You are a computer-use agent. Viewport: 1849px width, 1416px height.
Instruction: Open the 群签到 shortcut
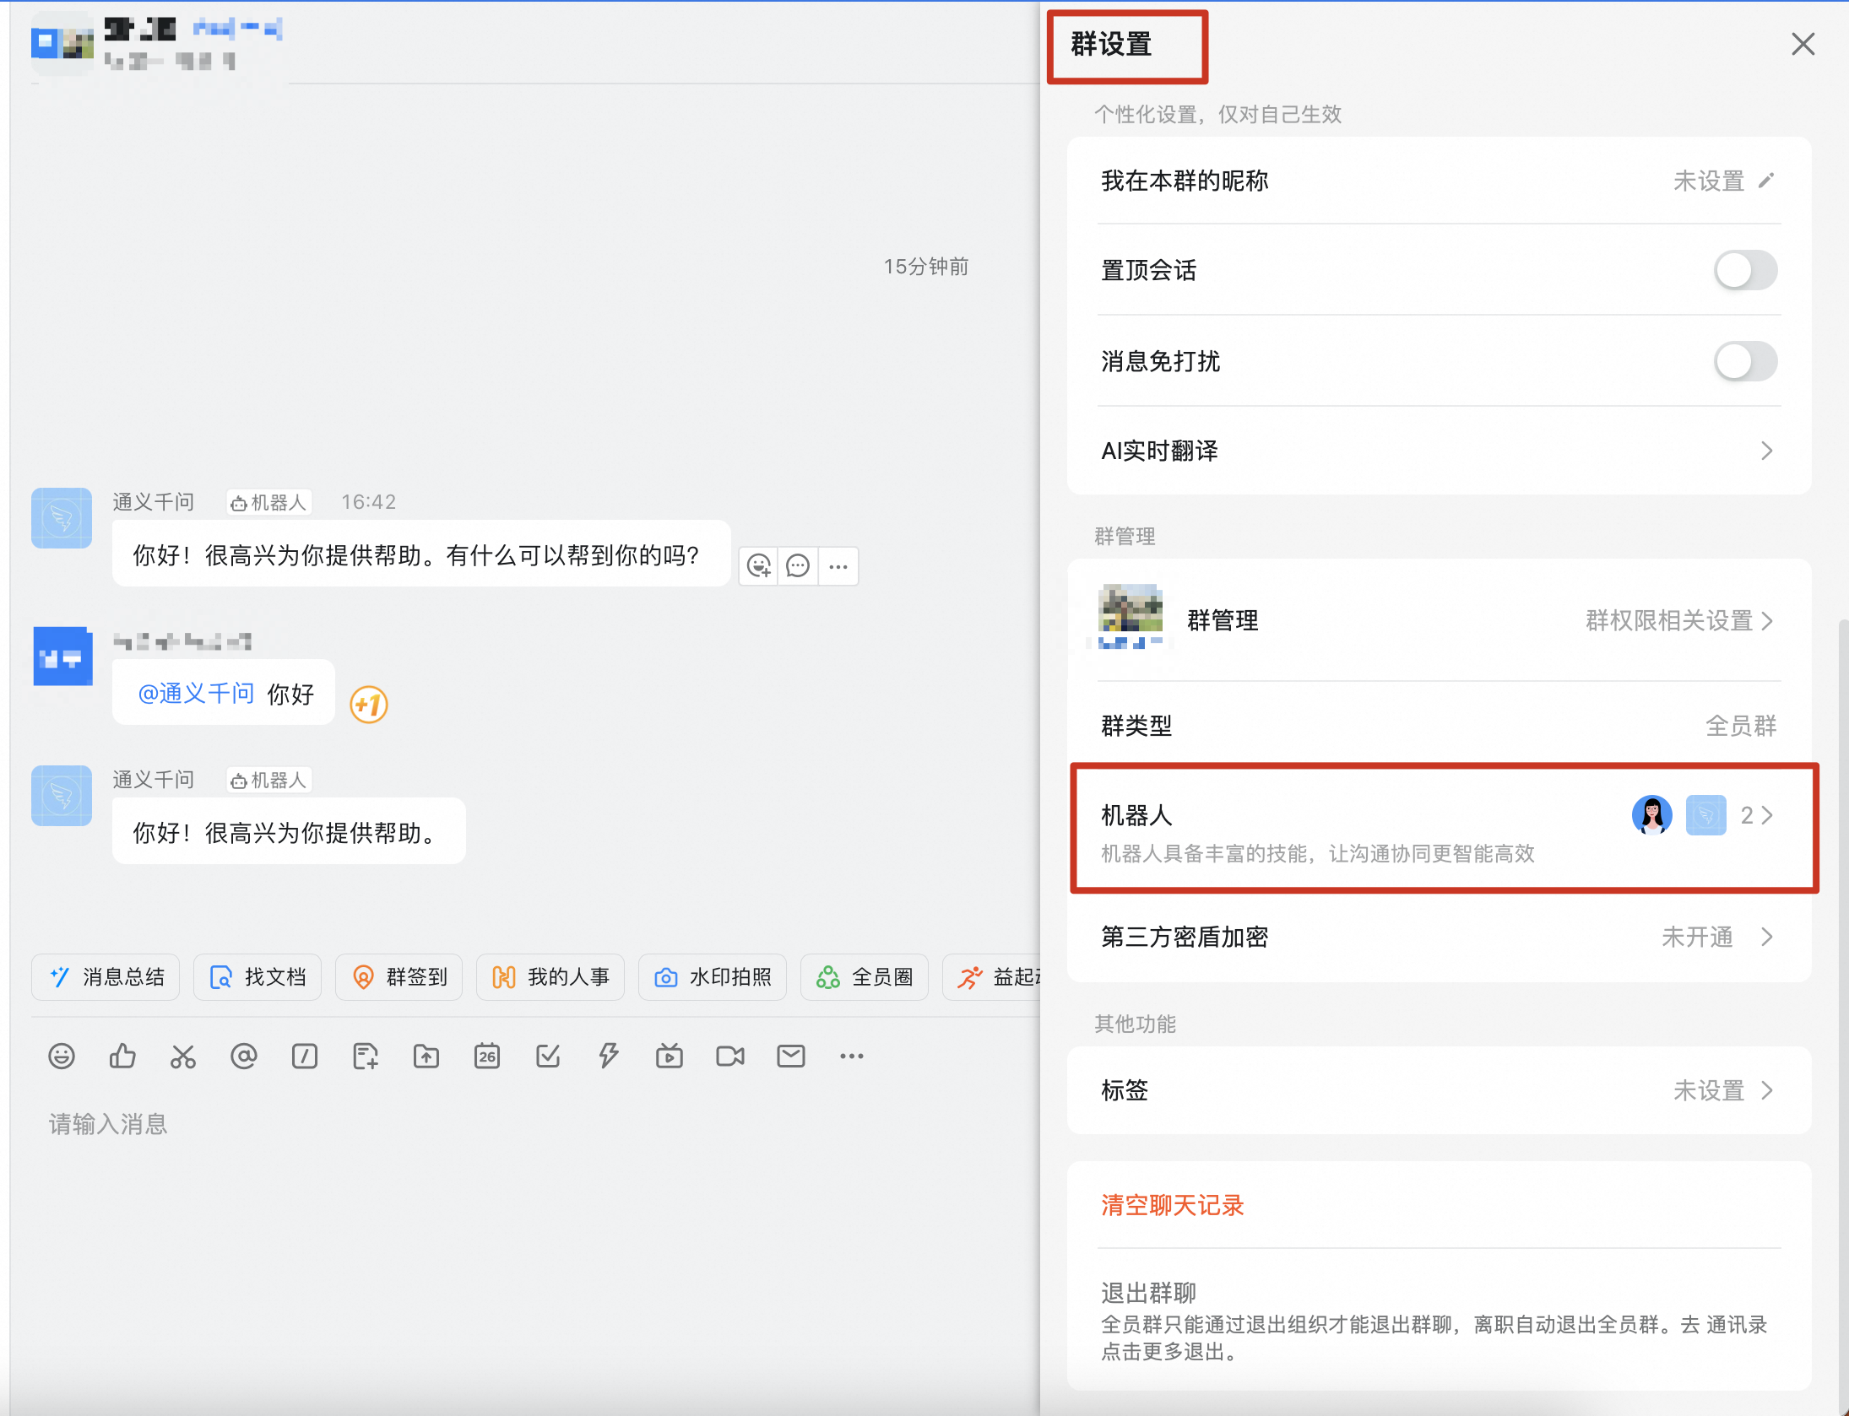tap(399, 977)
